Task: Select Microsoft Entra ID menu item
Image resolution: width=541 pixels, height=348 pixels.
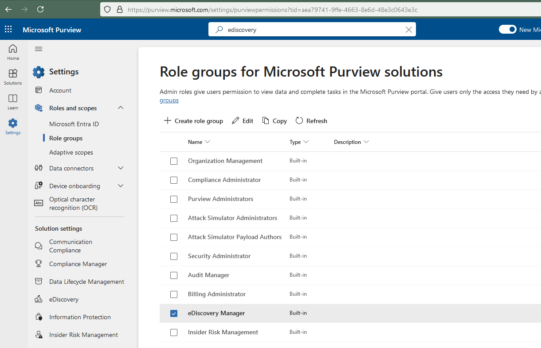Action: [74, 124]
